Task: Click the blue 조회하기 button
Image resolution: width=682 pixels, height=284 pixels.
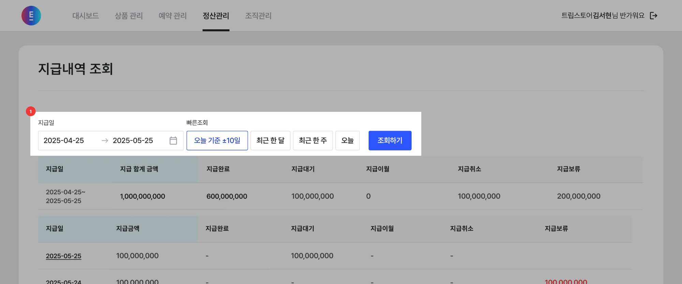Action: [x=390, y=140]
